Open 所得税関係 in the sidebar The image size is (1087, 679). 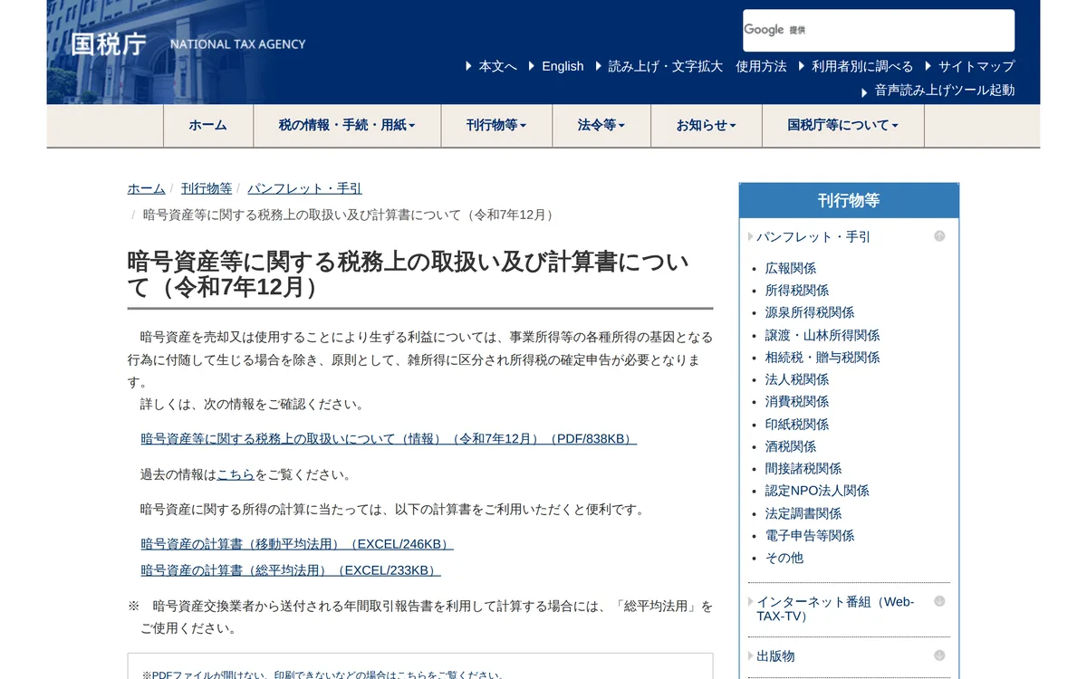coord(797,291)
